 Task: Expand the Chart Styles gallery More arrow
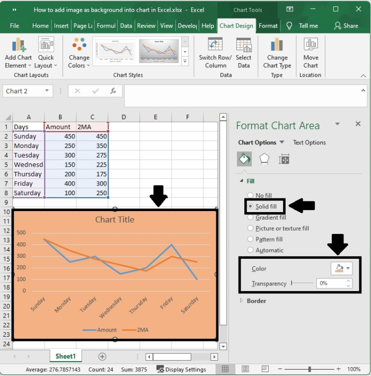pos(185,62)
